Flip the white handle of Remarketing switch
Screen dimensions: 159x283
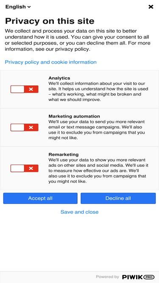17,168
